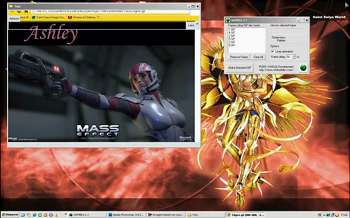Click the Démarrer start button

coord(10,215)
